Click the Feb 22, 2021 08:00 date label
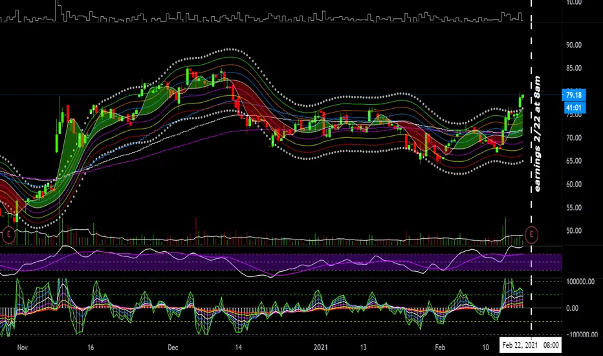603x356 pixels. pyautogui.click(x=531, y=345)
